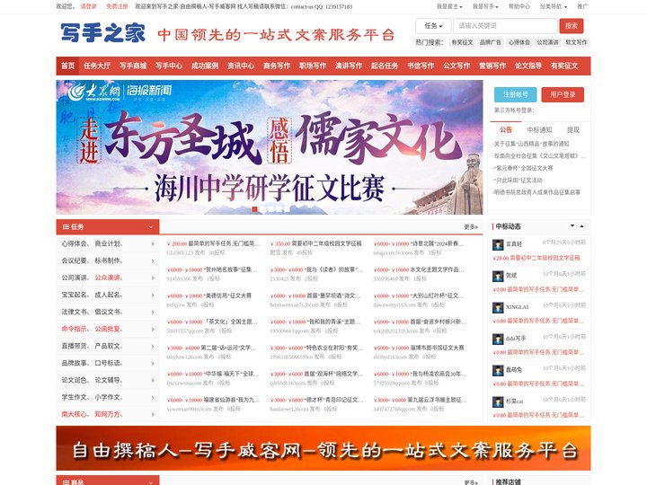Collapse the 任务 category chevron

tap(151, 227)
